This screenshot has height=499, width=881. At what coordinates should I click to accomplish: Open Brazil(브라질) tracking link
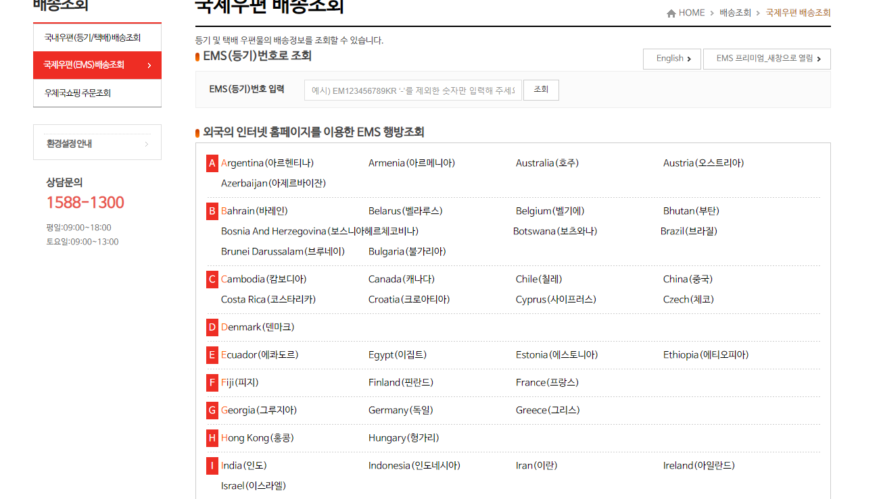pyautogui.click(x=689, y=232)
